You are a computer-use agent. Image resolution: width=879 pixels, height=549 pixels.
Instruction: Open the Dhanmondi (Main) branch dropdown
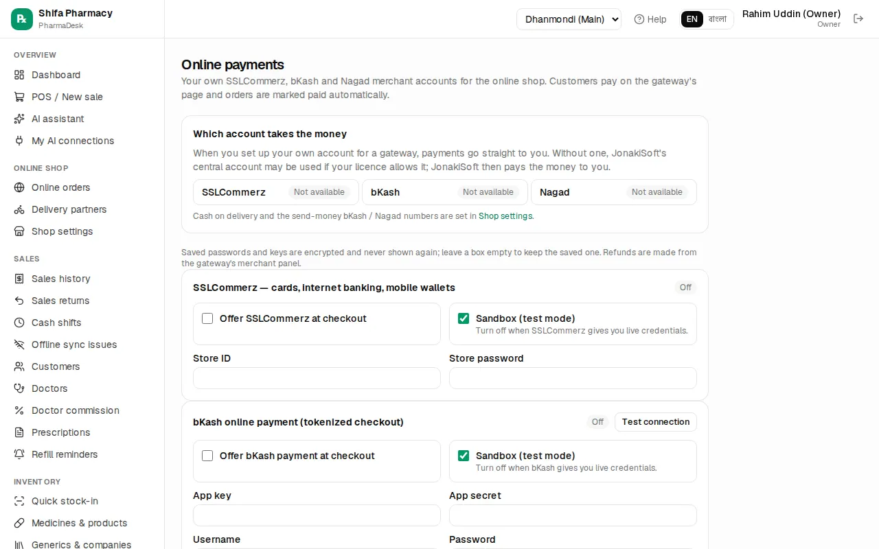[569, 19]
